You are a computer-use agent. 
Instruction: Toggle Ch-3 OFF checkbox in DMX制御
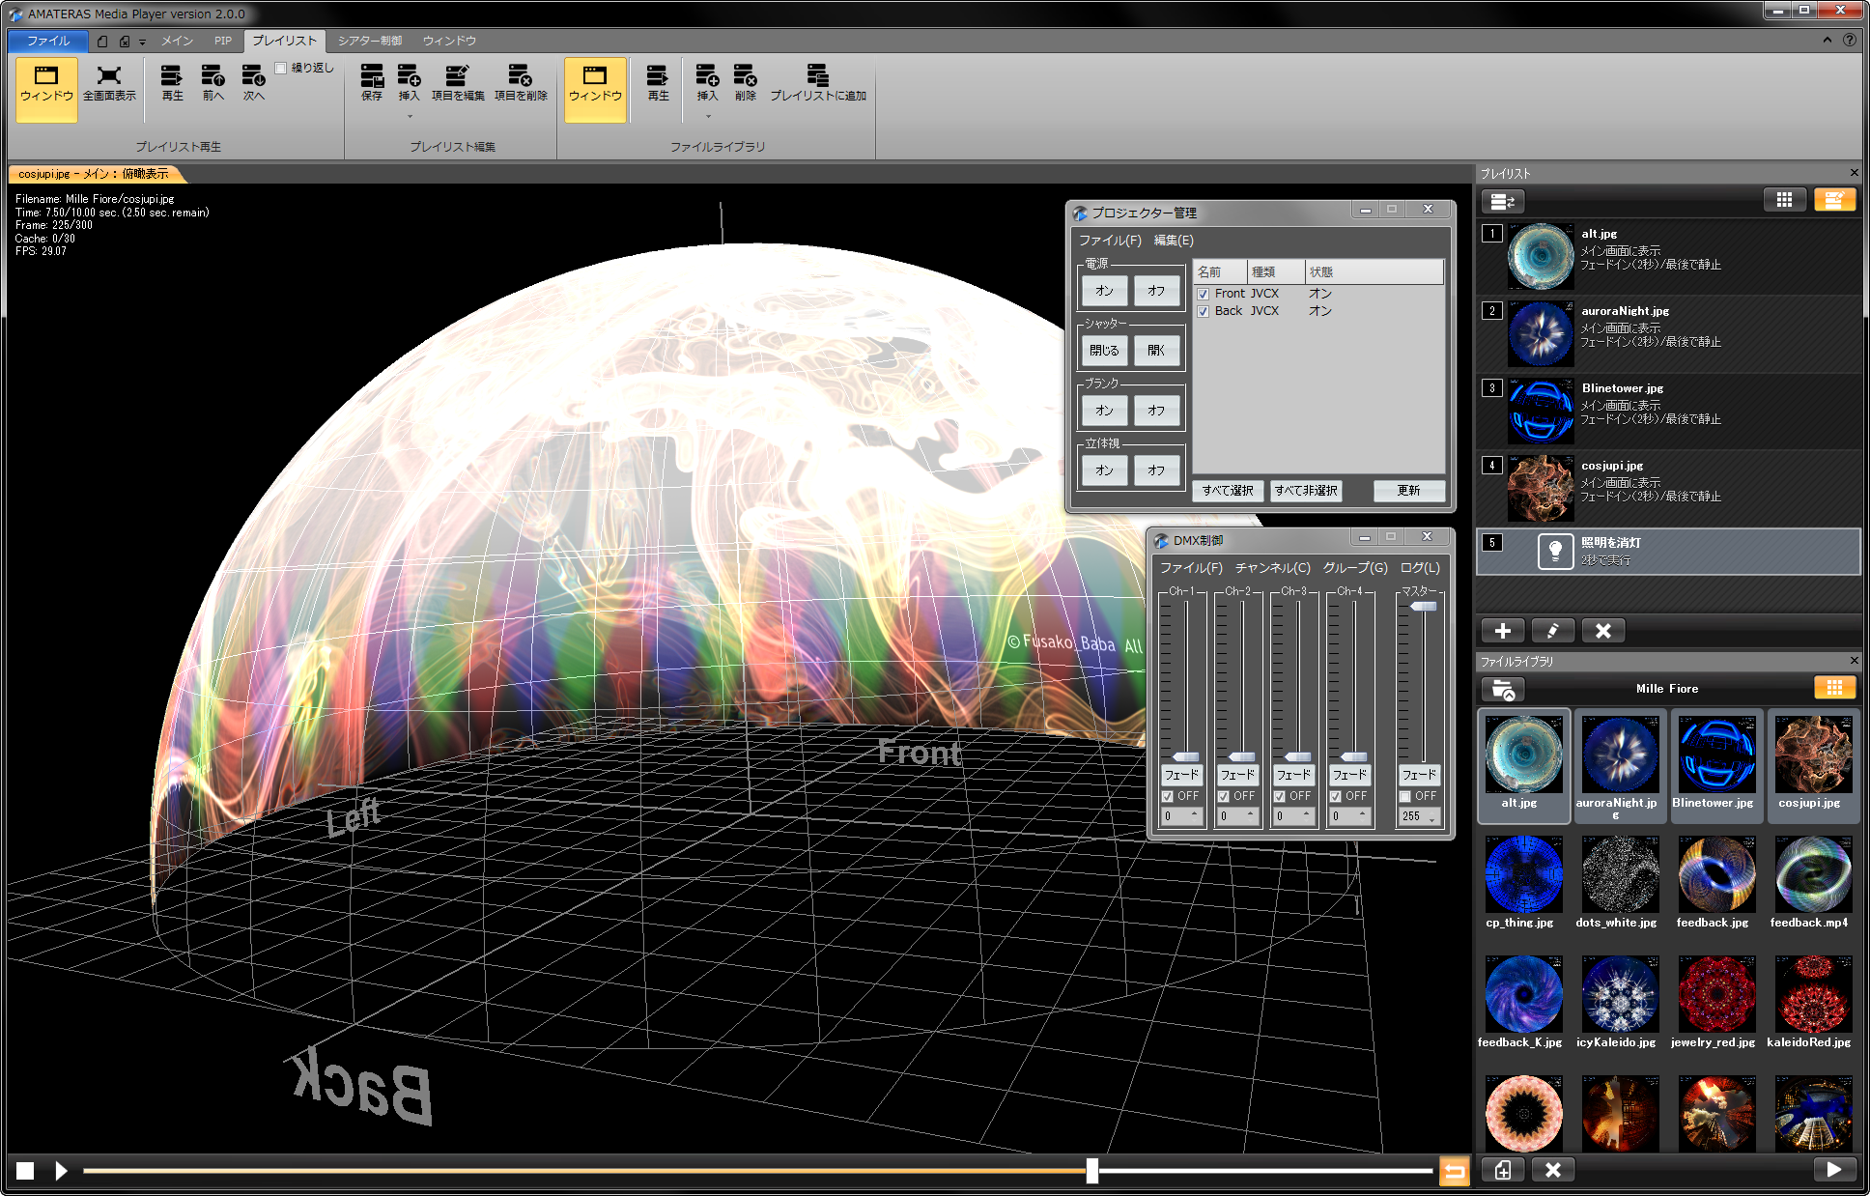coord(1280,796)
